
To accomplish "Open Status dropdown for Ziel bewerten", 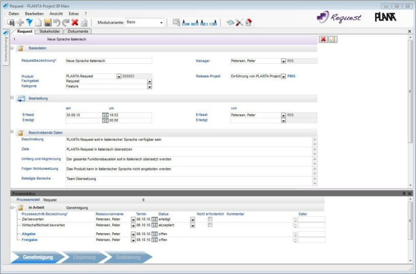I will 192,219.
